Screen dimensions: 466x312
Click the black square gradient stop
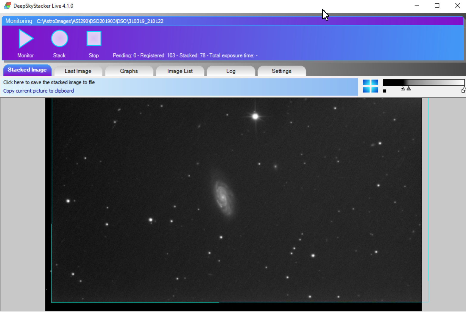[x=384, y=91]
